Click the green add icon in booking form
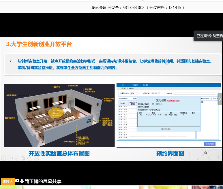The image size is (223, 189). pyautogui.click(x=211, y=98)
